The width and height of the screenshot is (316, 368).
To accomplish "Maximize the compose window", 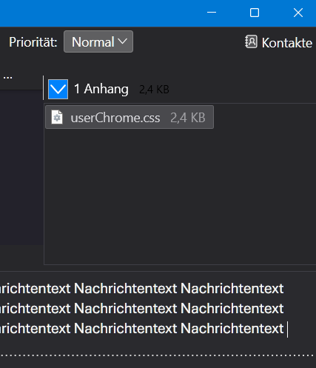I will click(255, 13).
